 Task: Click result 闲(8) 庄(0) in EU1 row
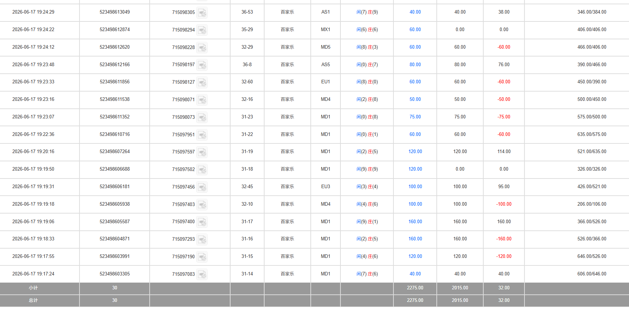pyautogui.click(x=367, y=82)
